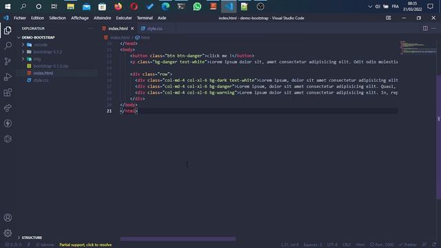Click the horizontal editor scrollbar
441x248 pixels.
tap(178, 239)
